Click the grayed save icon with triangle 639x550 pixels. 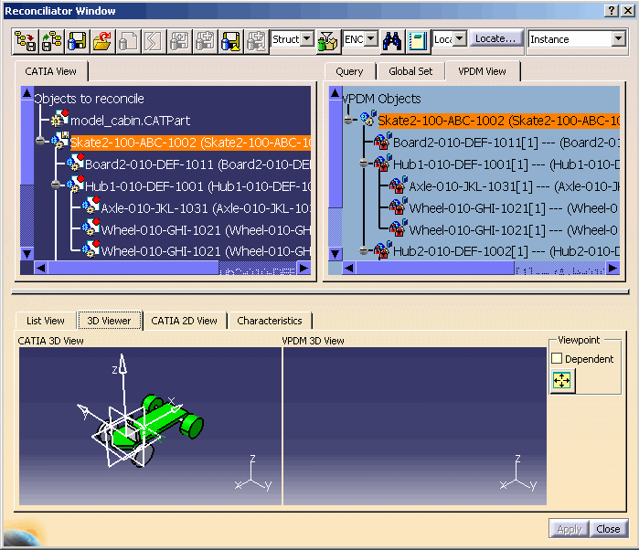click(x=256, y=41)
